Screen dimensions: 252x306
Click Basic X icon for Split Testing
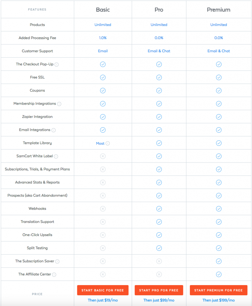pos(103,248)
